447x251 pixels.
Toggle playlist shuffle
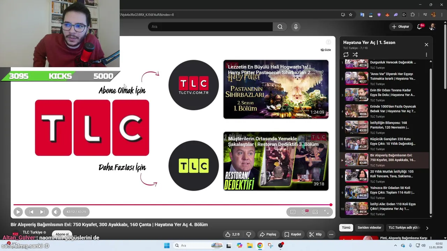click(355, 55)
